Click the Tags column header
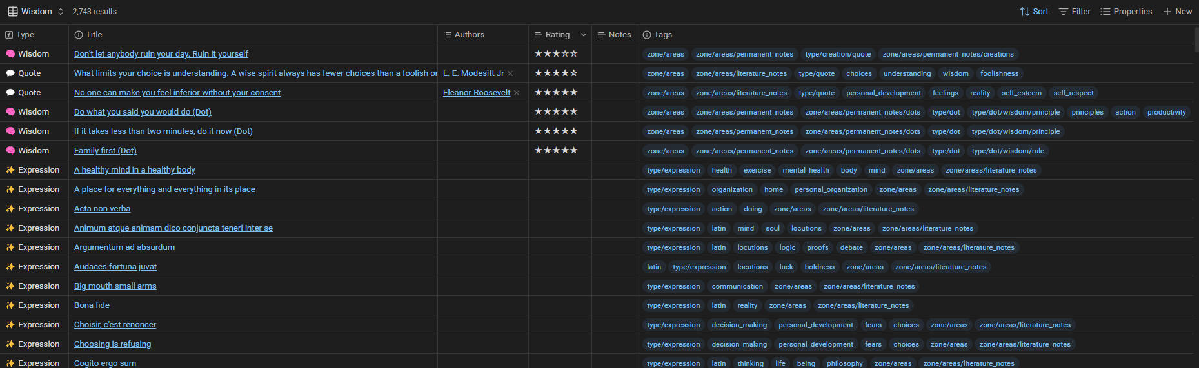 [662, 35]
